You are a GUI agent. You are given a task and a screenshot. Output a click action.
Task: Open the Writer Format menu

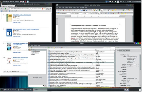pyautogui.click(x=70, y=7)
